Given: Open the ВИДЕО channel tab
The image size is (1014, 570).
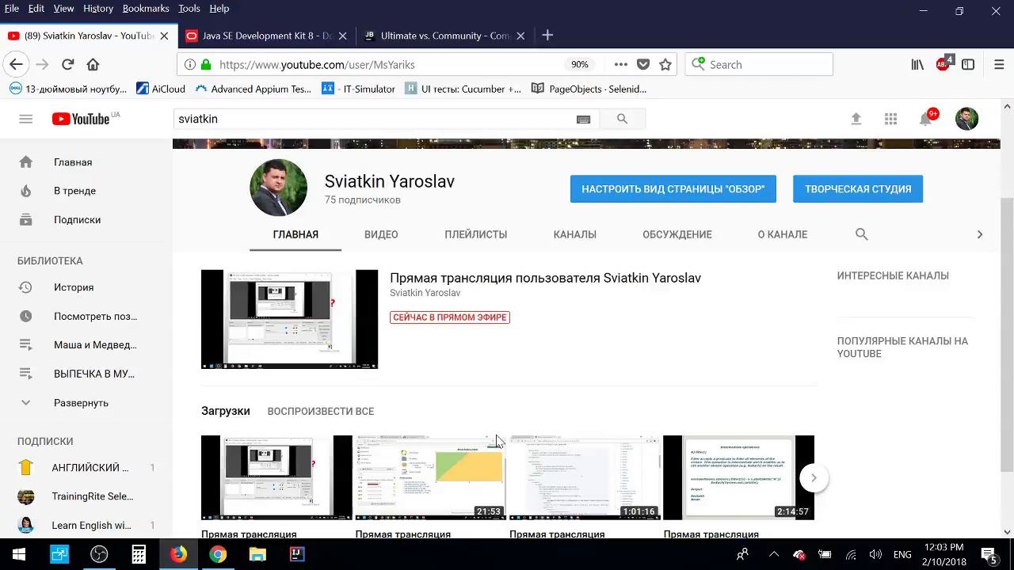Looking at the screenshot, I should click(x=381, y=234).
